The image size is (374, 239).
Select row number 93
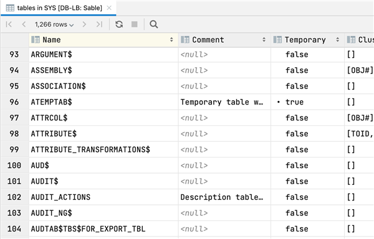click(14, 55)
